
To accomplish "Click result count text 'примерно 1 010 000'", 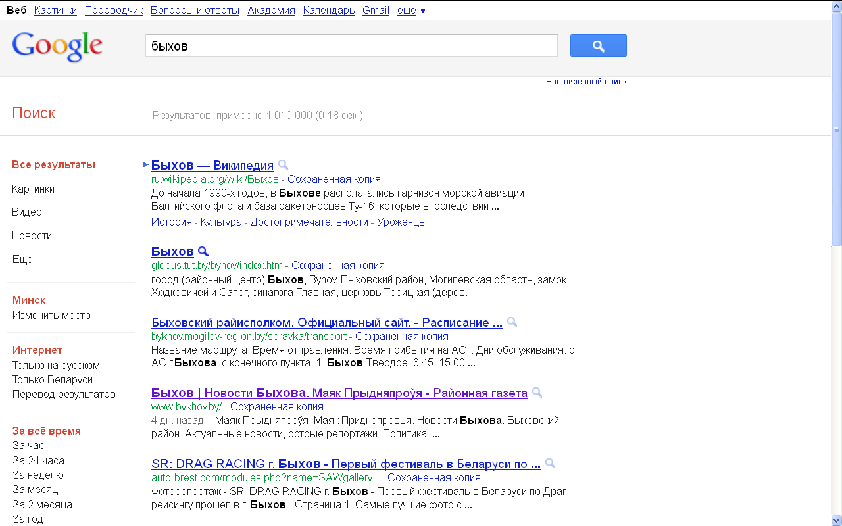I will click(x=265, y=115).
